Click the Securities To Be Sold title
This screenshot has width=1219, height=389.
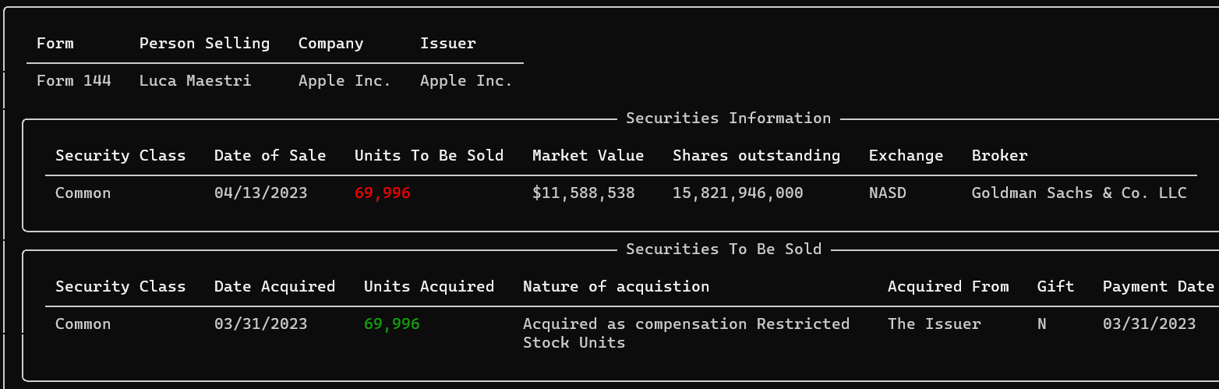click(723, 249)
